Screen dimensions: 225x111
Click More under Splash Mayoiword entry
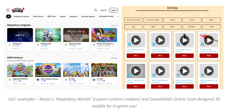point(160,56)
